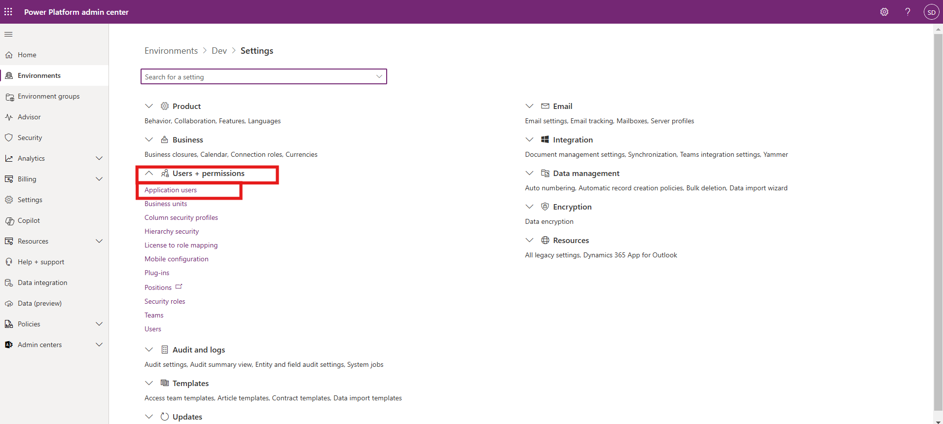Expand the Analytics sidebar section
The width and height of the screenshot is (943, 424).
[99, 158]
